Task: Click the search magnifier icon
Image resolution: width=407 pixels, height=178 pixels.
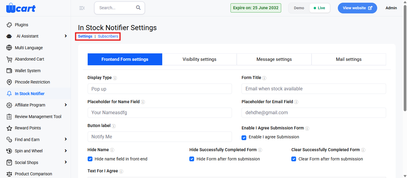Action: [x=138, y=8]
